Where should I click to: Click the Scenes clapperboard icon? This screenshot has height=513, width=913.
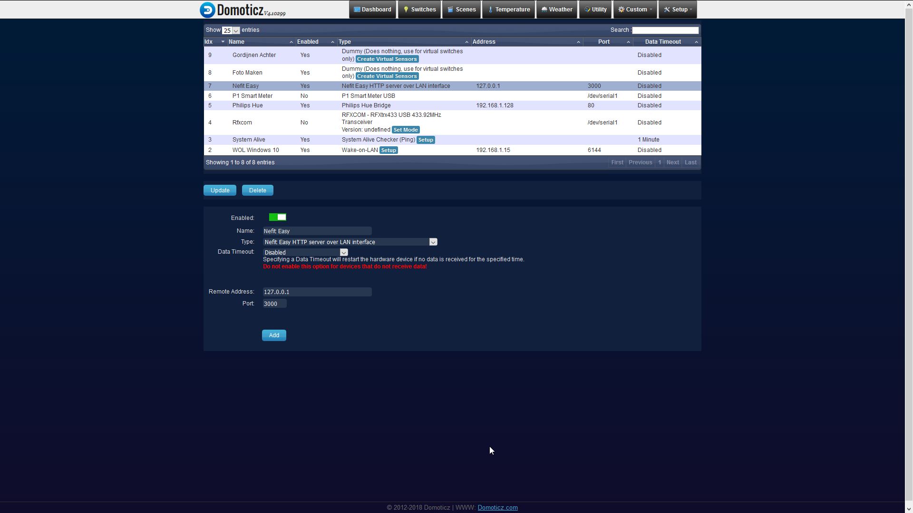click(x=450, y=9)
